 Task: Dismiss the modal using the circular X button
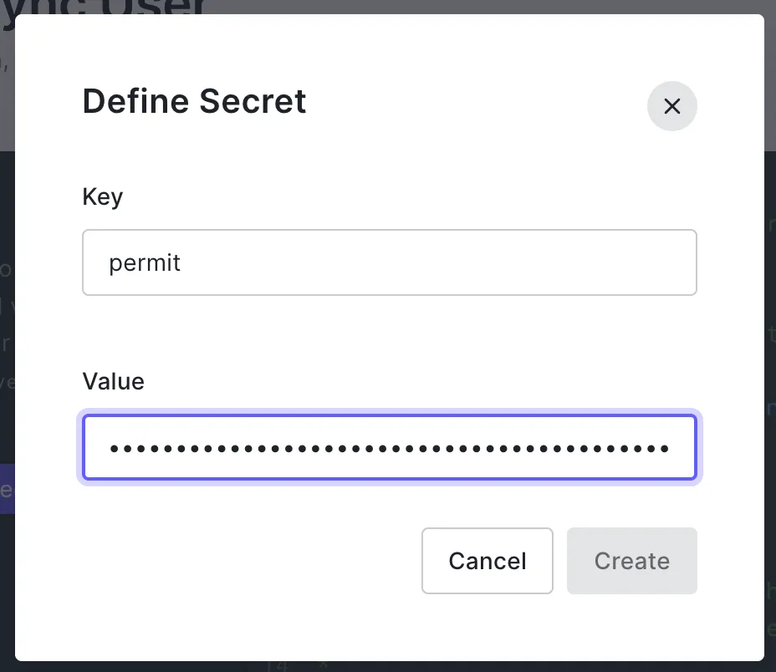click(671, 106)
